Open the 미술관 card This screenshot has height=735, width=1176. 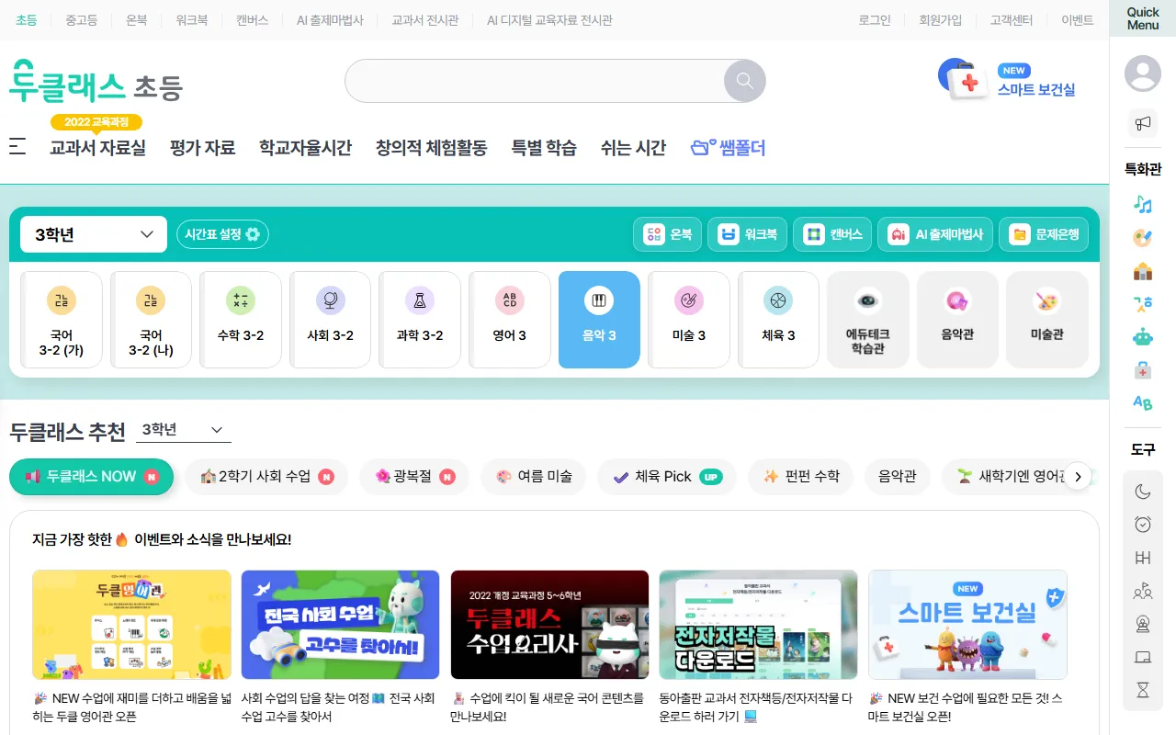(1047, 320)
